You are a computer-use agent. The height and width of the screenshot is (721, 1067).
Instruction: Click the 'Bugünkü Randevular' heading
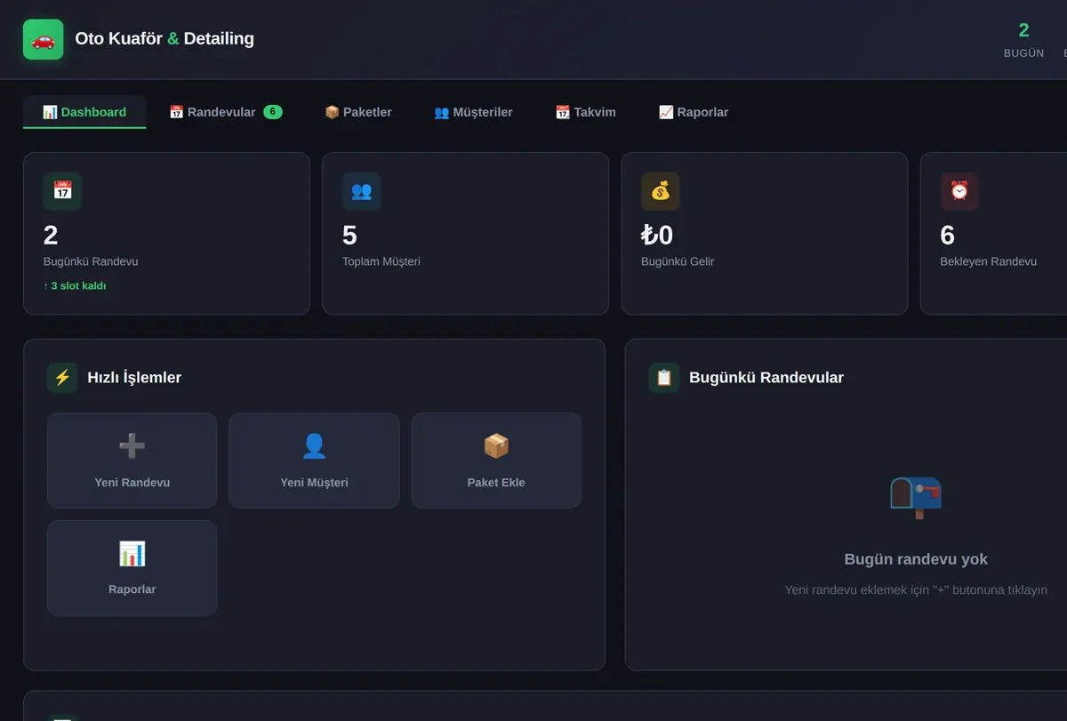[766, 378]
